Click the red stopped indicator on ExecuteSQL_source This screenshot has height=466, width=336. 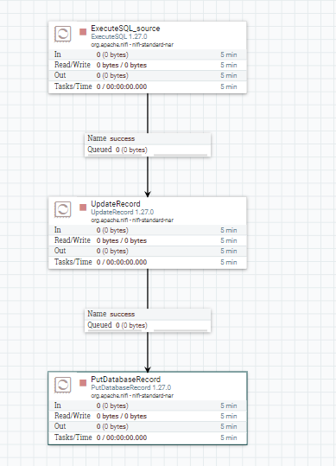pyautogui.click(x=83, y=32)
